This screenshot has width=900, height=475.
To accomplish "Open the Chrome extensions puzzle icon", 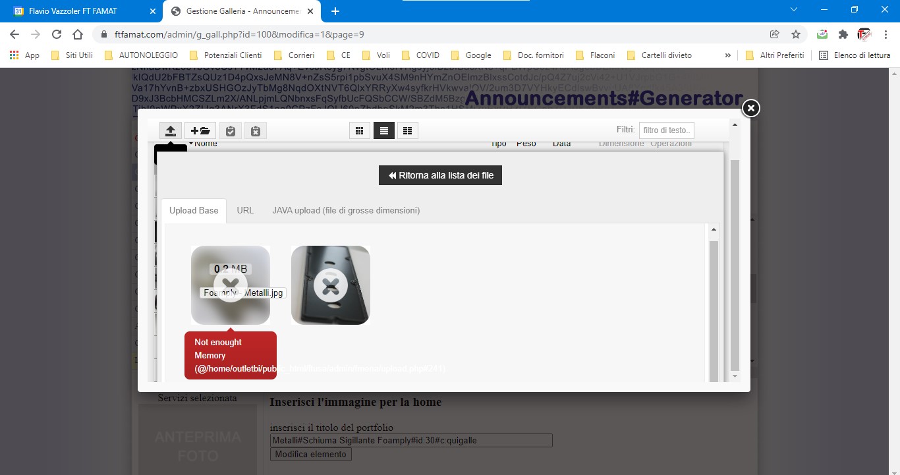I will [x=843, y=34].
